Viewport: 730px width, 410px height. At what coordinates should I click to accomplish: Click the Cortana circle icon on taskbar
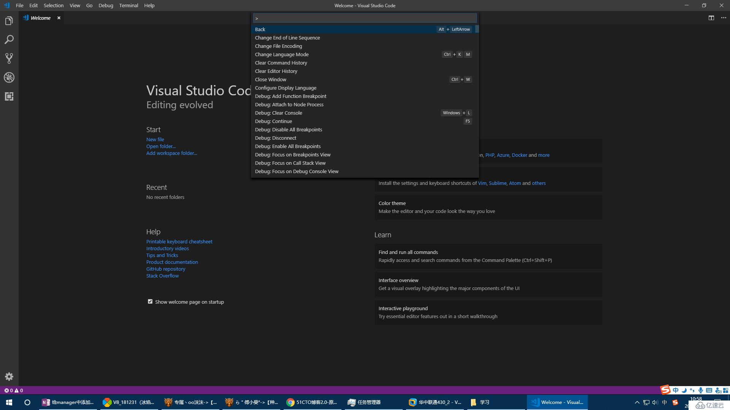coord(27,402)
